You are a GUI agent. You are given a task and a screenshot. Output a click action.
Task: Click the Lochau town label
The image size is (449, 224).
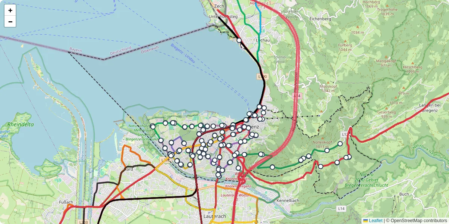[262, 40]
